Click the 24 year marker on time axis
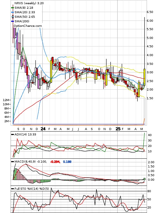Screen dimensions: 159x213 pos(43,129)
